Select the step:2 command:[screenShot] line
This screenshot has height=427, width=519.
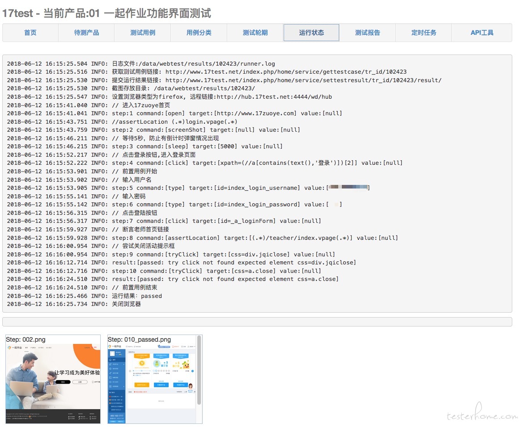(x=153, y=130)
